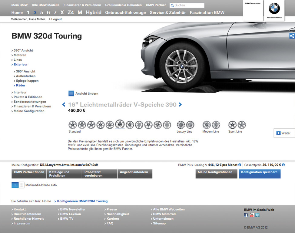Open Finanzieren & Versichern top menu
The height and width of the screenshot is (233, 295).
pos(82,5)
